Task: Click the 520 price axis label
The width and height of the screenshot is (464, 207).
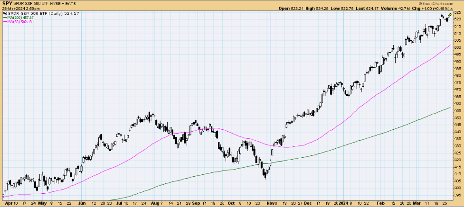Action: (x=457, y=19)
